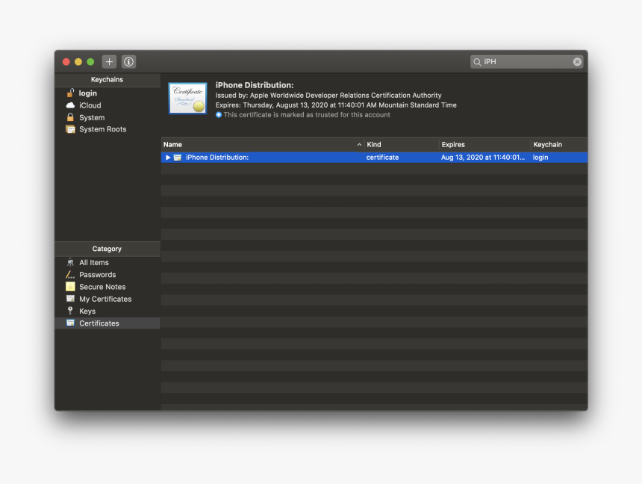
Task: Clear the search field text
Action: (x=577, y=62)
